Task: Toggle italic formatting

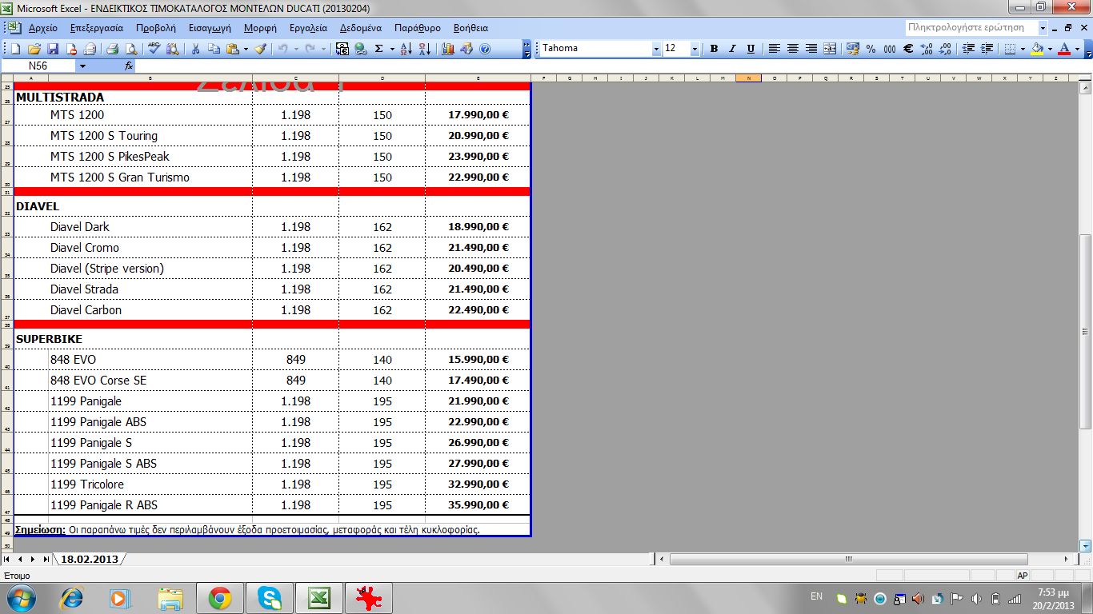Action: click(x=732, y=49)
